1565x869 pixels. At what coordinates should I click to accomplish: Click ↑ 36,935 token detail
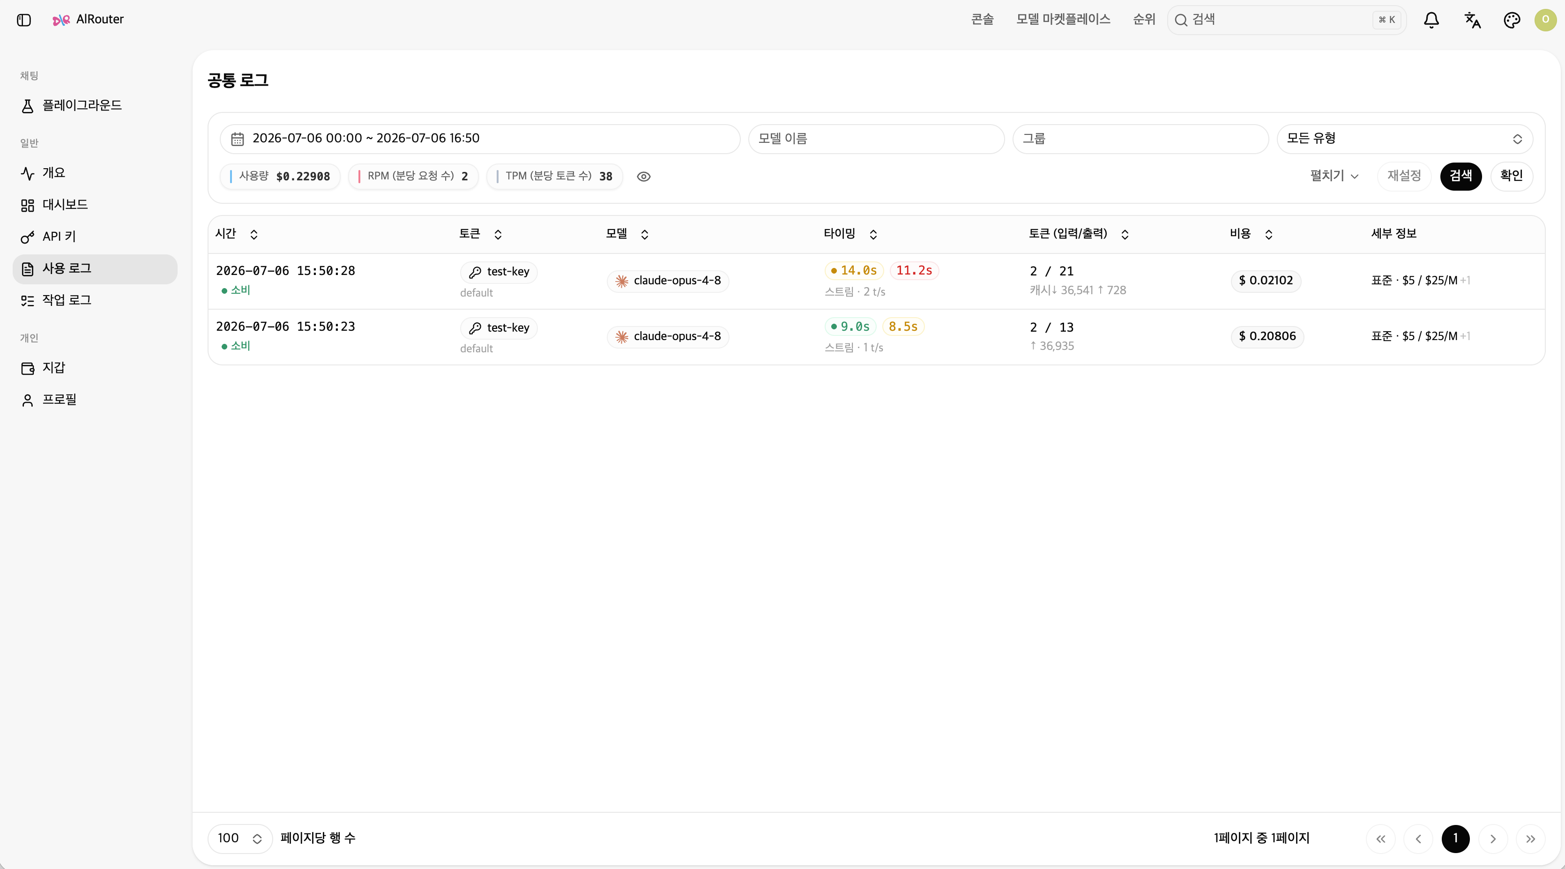[1051, 346]
